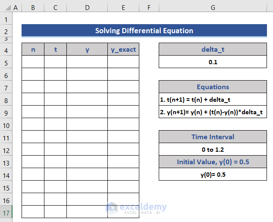
Task: Select row 17 header
Action: [x=6, y=212]
